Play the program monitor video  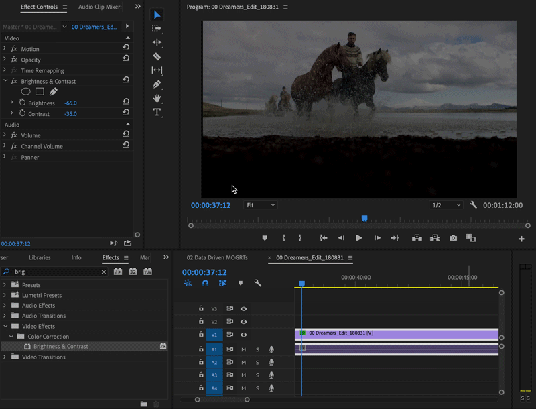coord(359,238)
